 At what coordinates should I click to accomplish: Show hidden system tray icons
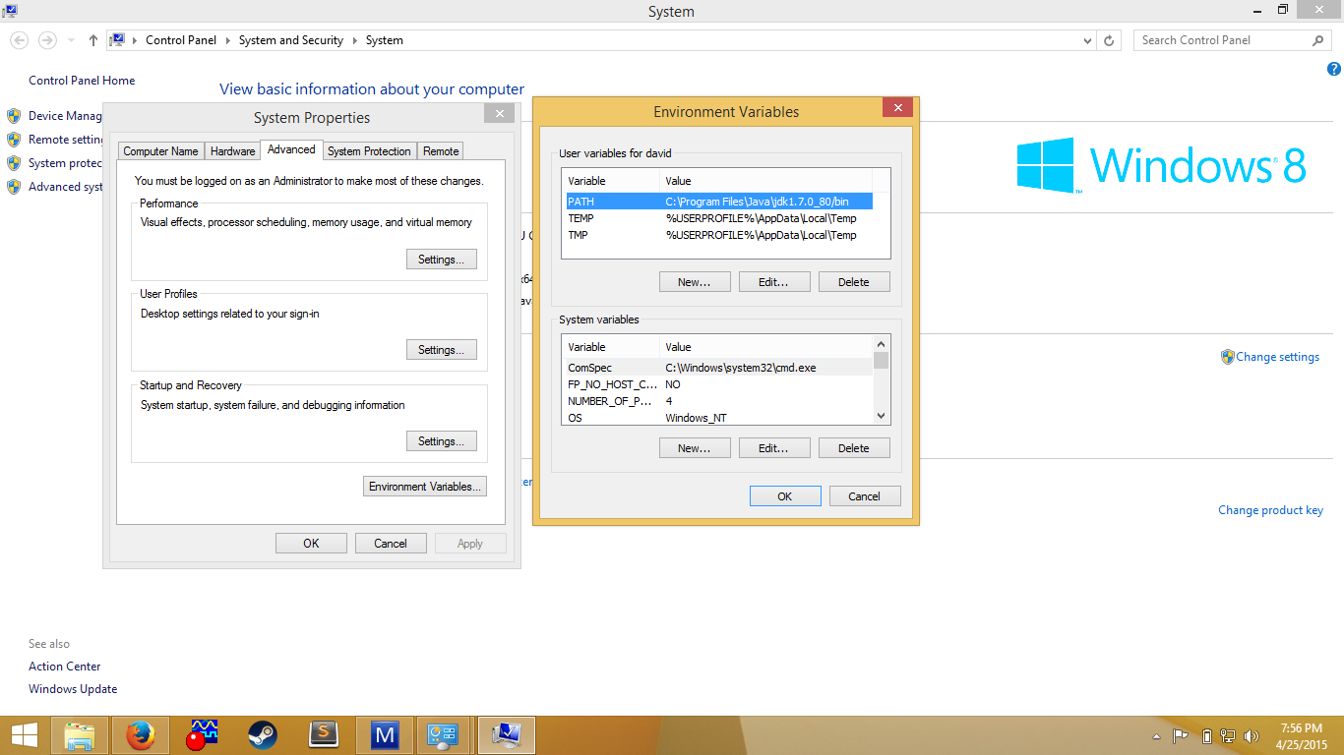click(x=1156, y=736)
